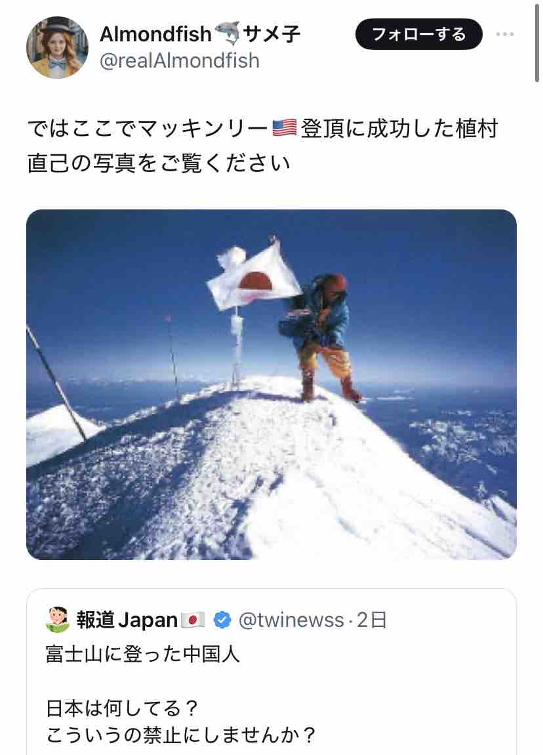
Task: Open Almondfish profile avatar
Action: click(57, 47)
